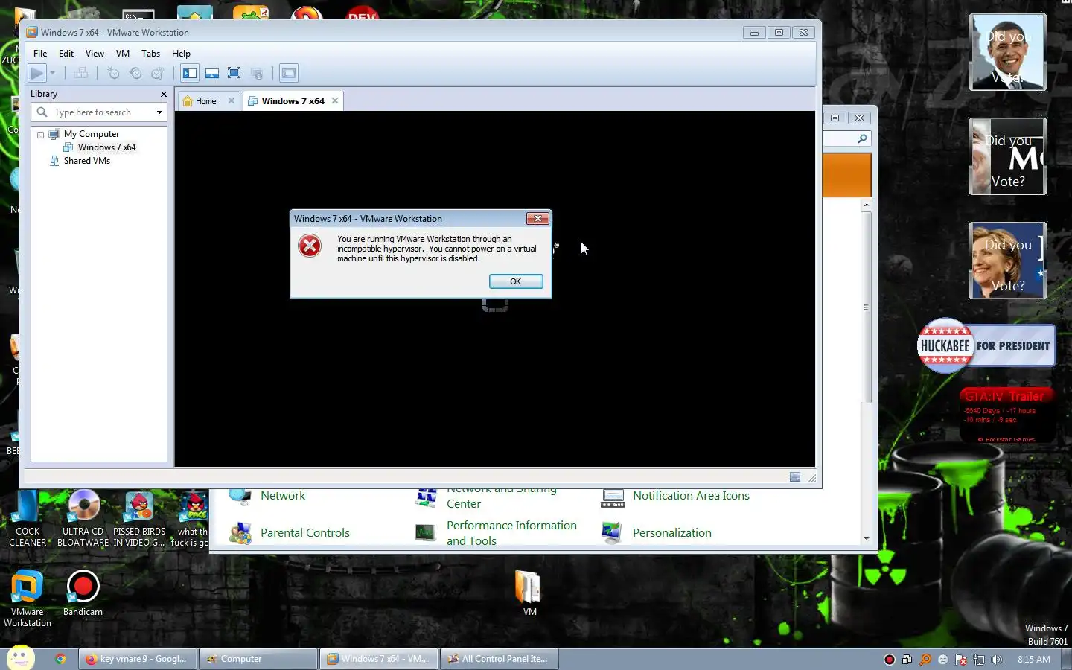Click the network tray icon

point(979,660)
